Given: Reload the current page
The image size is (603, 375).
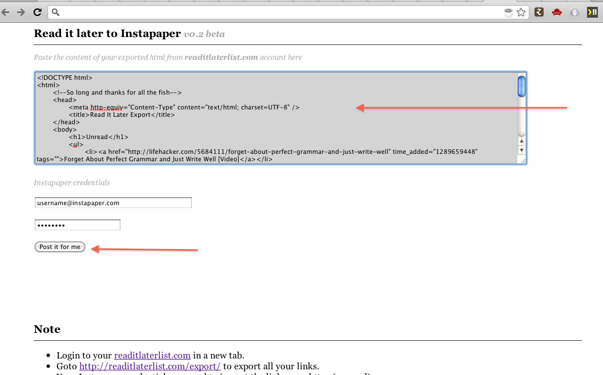Looking at the screenshot, I should click(x=37, y=13).
